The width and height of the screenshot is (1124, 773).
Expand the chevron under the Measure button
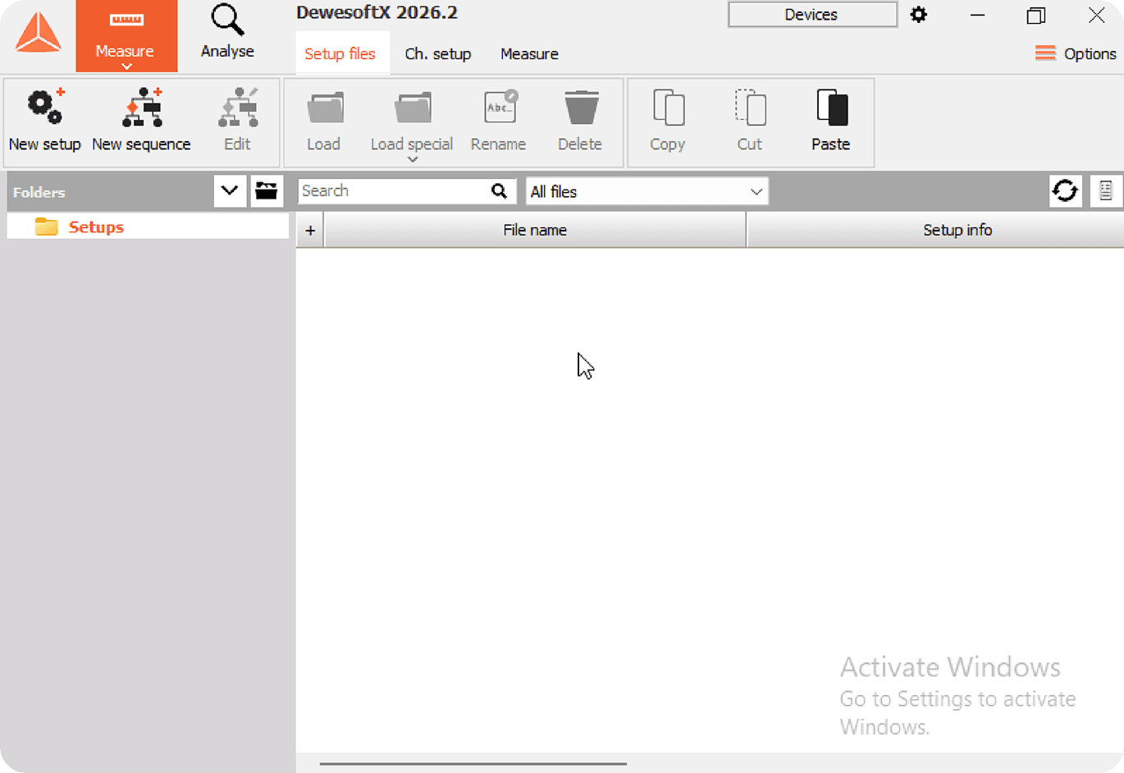[126, 66]
